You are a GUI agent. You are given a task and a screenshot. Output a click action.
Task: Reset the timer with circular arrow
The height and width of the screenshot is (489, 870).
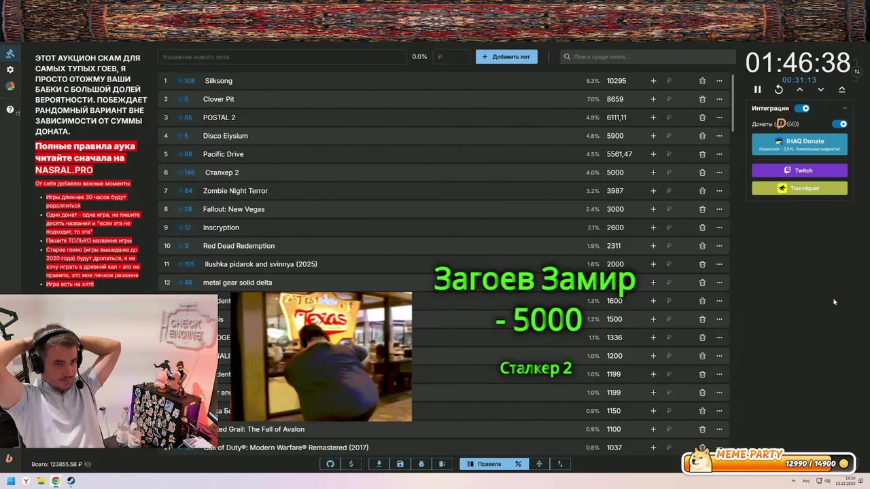click(779, 90)
